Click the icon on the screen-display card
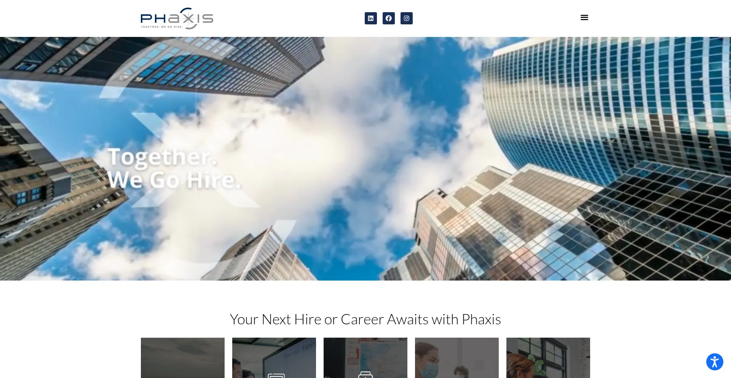The image size is (731, 378). click(x=276, y=375)
